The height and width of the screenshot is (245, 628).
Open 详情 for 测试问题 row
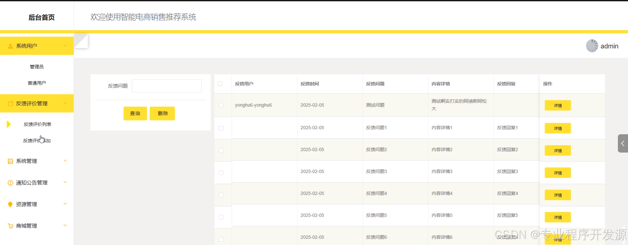pos(558,106)
